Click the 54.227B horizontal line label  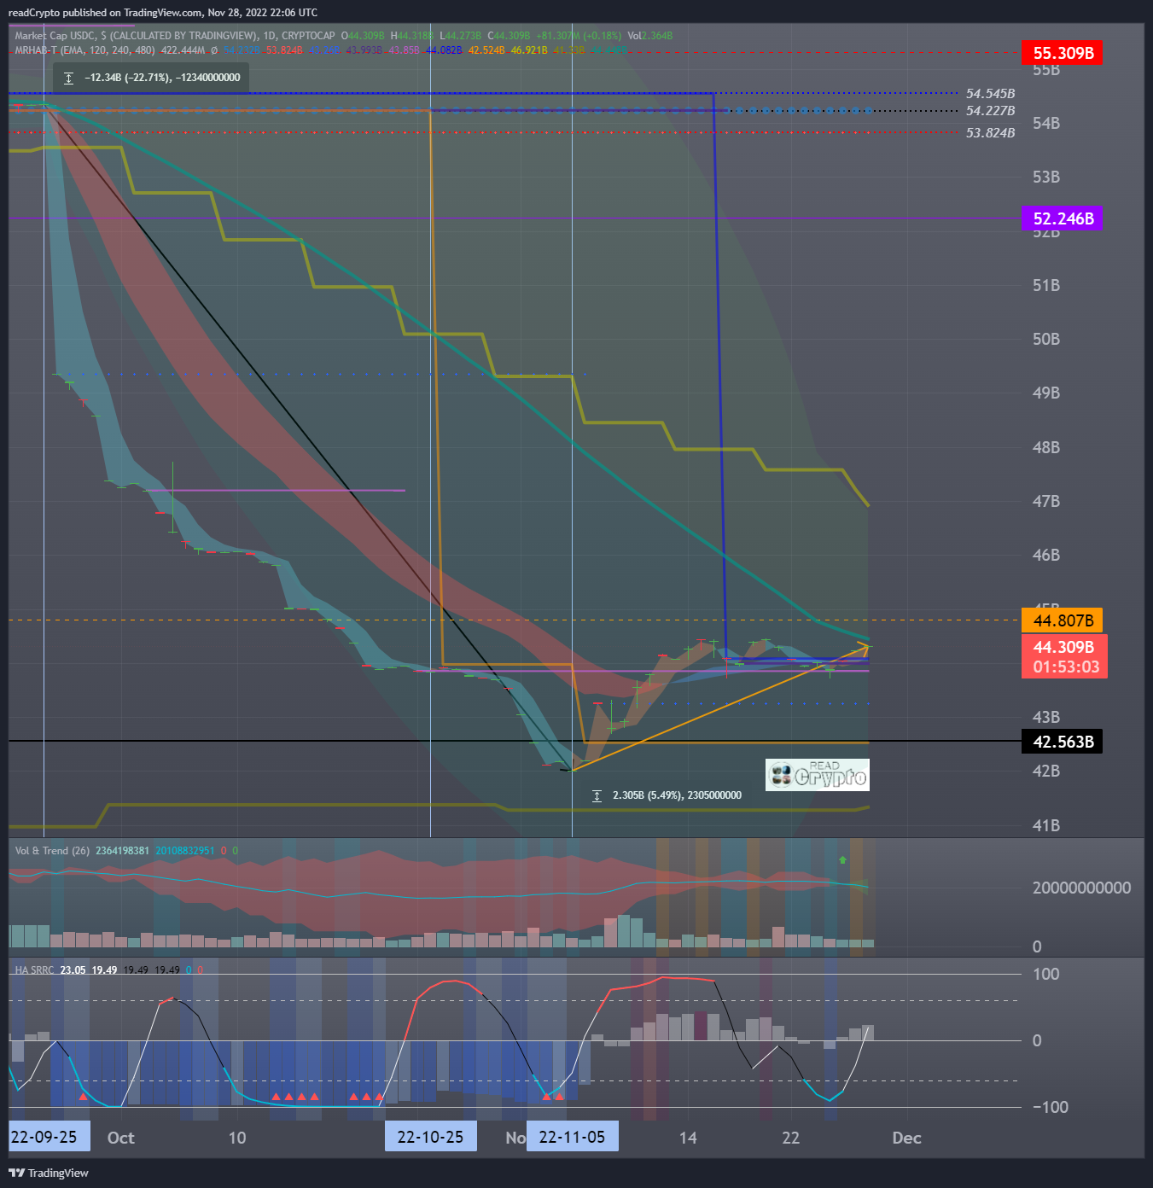click(x=990, y=111)
